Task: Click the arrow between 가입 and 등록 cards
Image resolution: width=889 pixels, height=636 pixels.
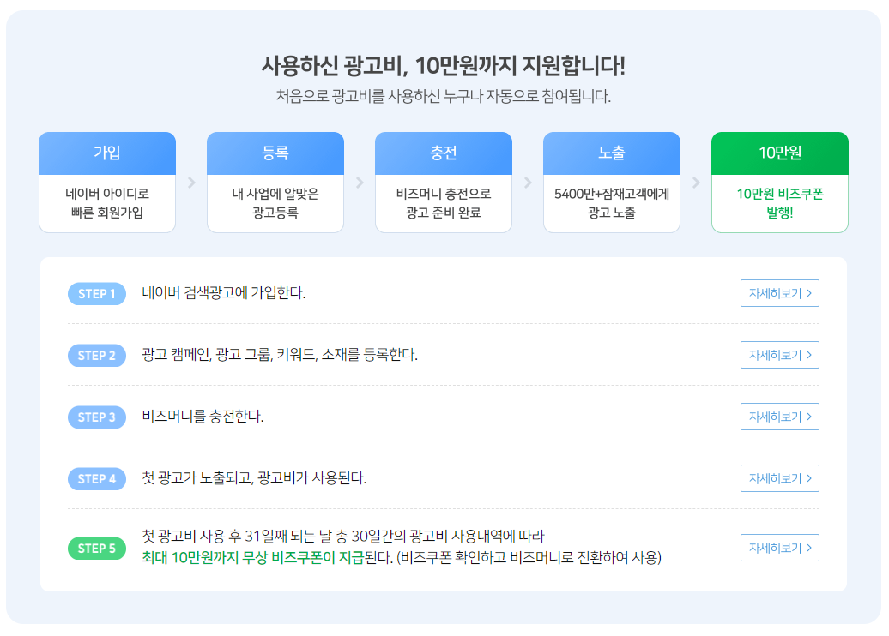Action: 191,183
